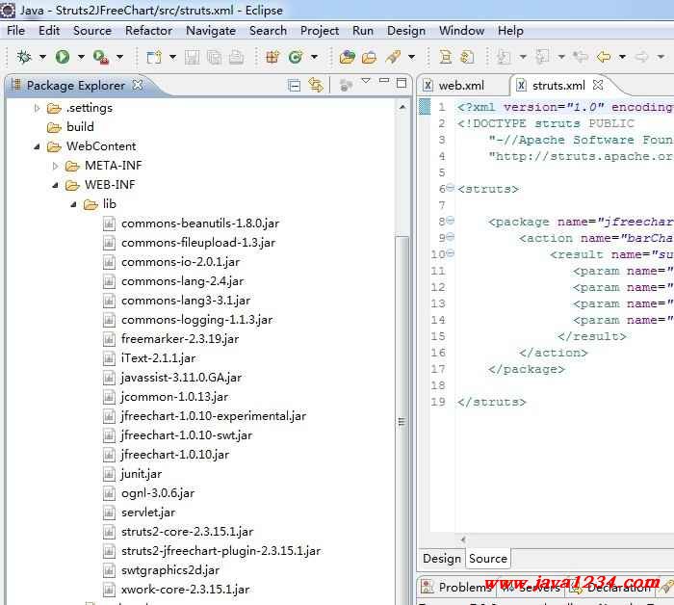
Task: Click Package Explorer vertical scrollbar thumb
Action: [402, 421]
